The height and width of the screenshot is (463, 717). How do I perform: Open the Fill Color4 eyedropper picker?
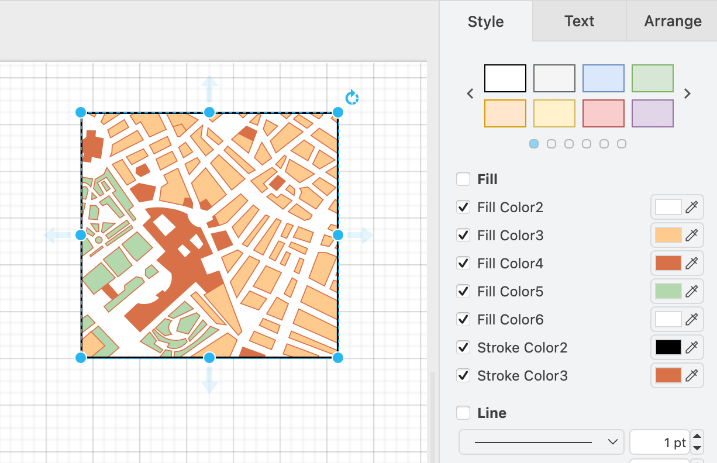click(x=692, y=263)
